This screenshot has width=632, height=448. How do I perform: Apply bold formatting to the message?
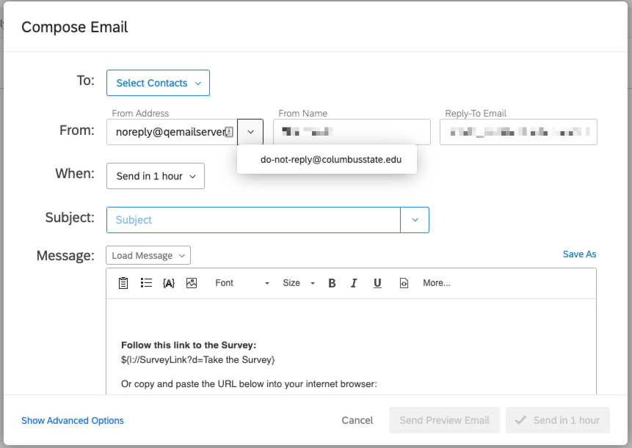coord(331,282)
